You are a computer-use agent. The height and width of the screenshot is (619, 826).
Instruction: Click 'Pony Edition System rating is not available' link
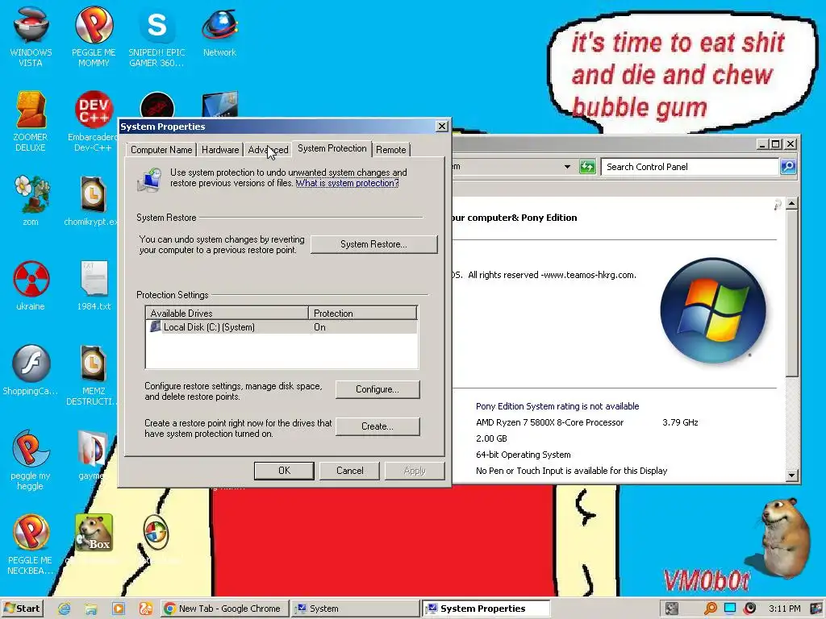557,406
